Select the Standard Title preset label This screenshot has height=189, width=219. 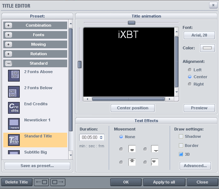click(x=38, y=136)
